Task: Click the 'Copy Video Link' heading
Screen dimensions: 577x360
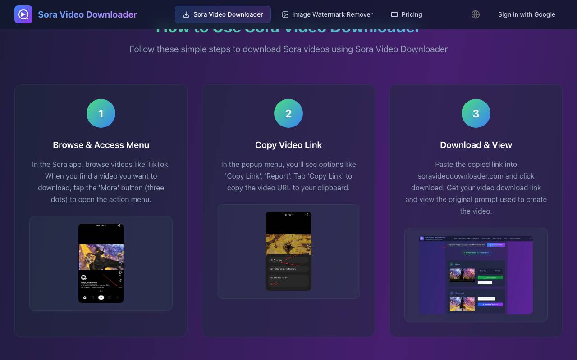Action: [288, 145]
